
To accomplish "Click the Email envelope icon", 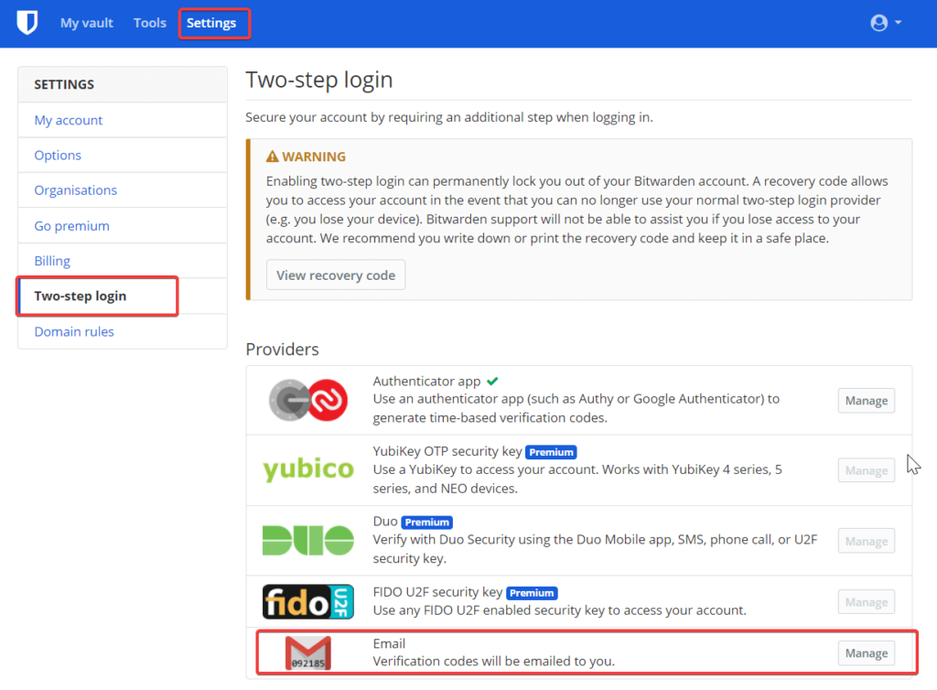I will tap(308, 653).
